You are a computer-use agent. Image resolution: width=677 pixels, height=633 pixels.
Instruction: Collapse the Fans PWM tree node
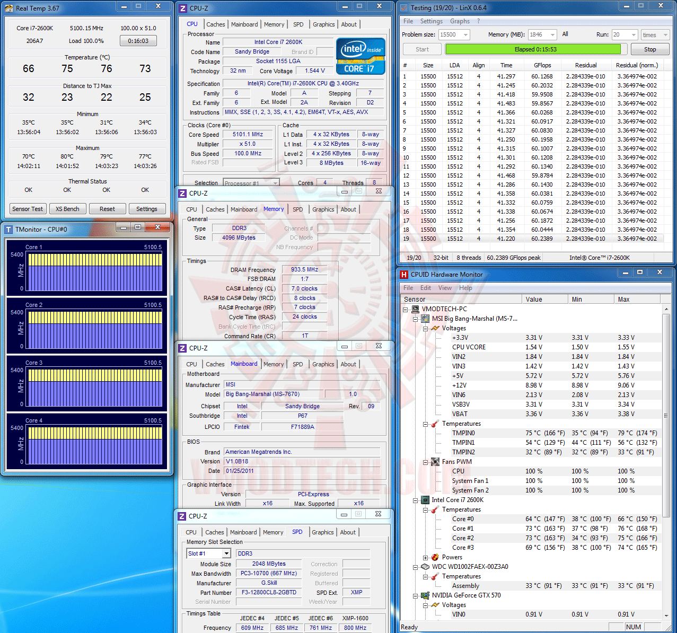426,462
